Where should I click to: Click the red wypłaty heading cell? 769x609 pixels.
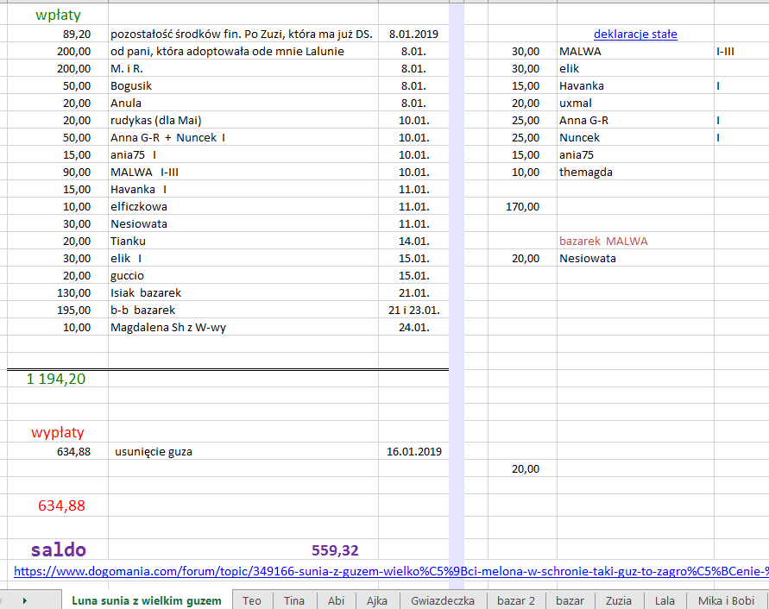pyautogui.click(x=58, y=432)
